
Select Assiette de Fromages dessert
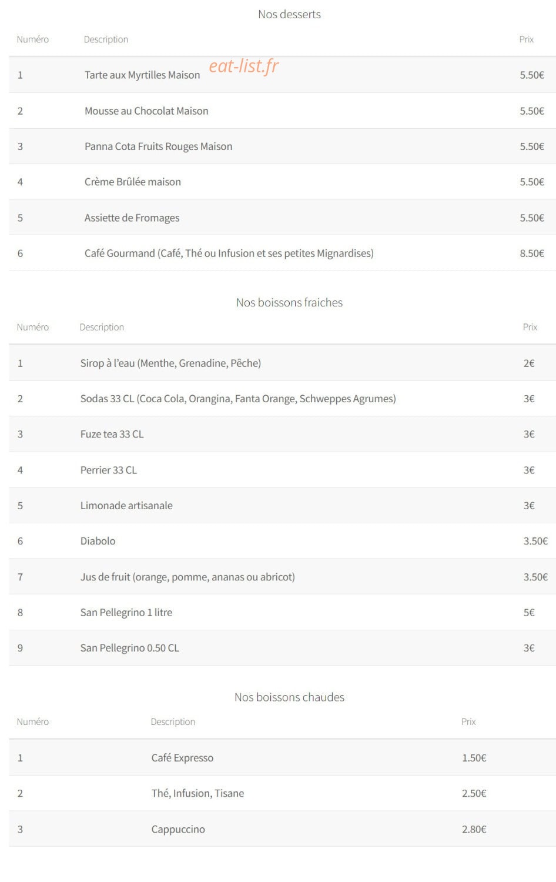pyautogui.click(x=132, y=218)
